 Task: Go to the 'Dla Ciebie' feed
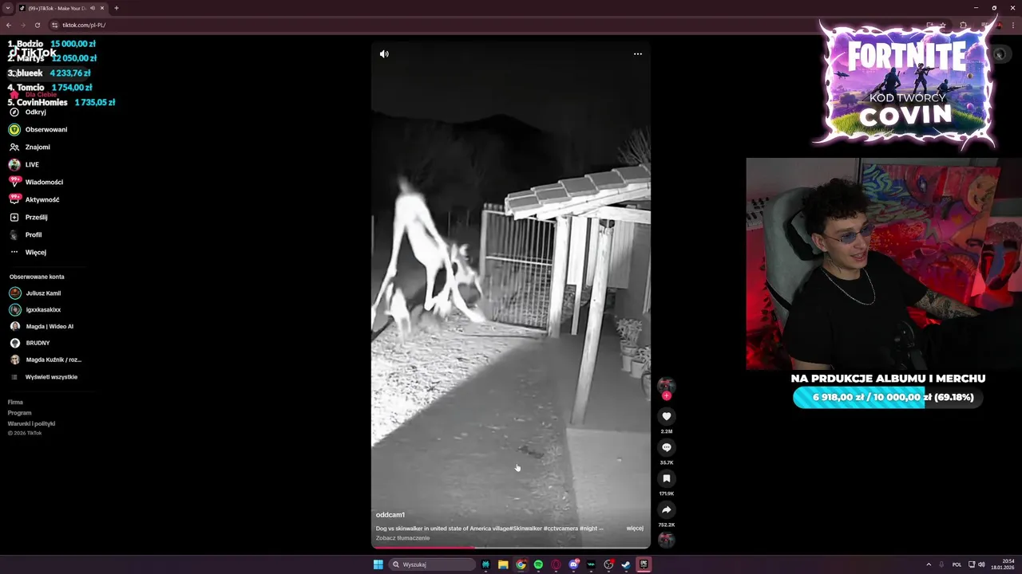[x=34, y=95]
